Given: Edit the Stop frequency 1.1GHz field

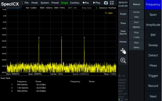Looking at the screenshot, I should (136, 35).
